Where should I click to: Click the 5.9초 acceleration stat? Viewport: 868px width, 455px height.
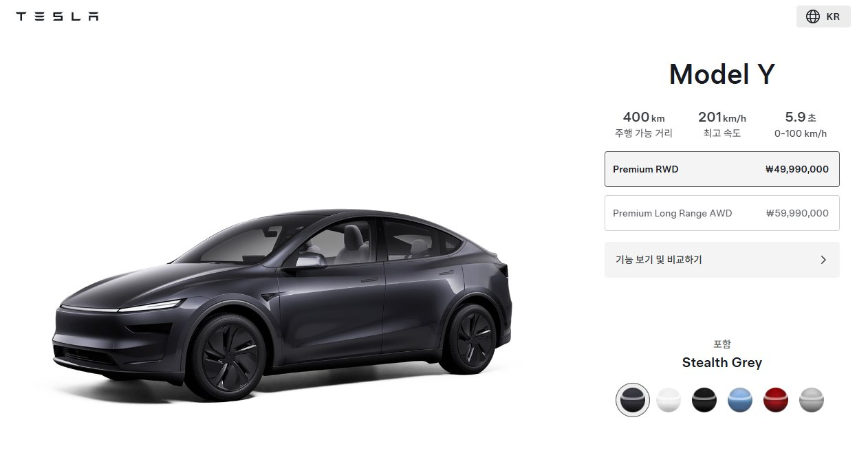pos(801,124)
